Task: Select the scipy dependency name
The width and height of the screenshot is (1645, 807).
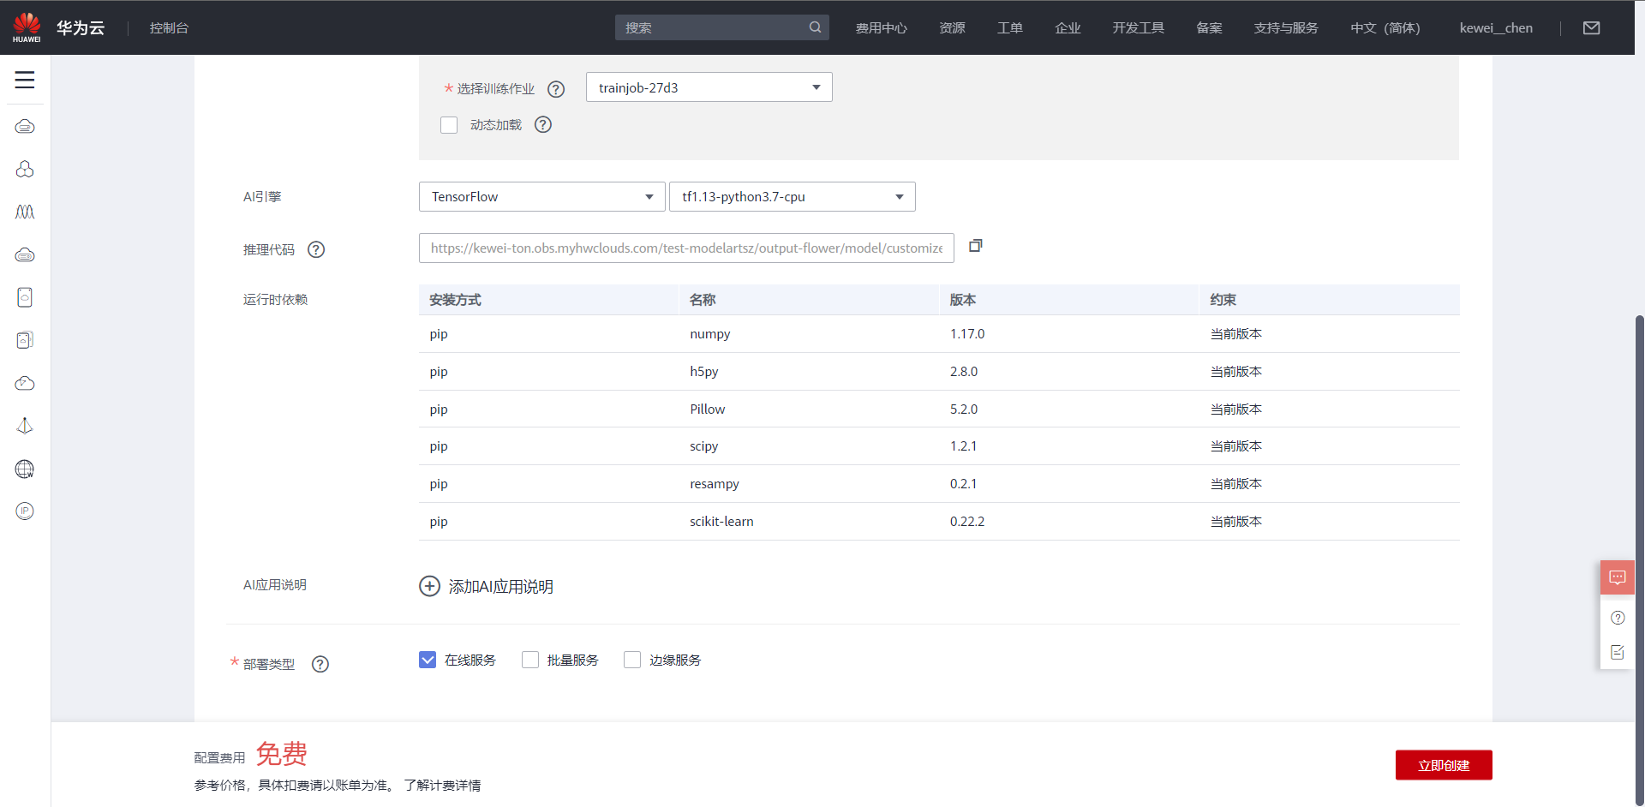Action: tap(704, 446)
